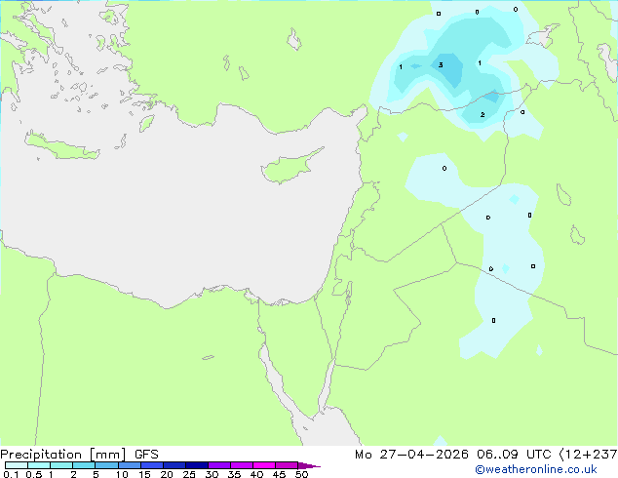The image size is (618, 478).
Task: Click the 20–25 mm legend swatch
Action: coord(174,465)
